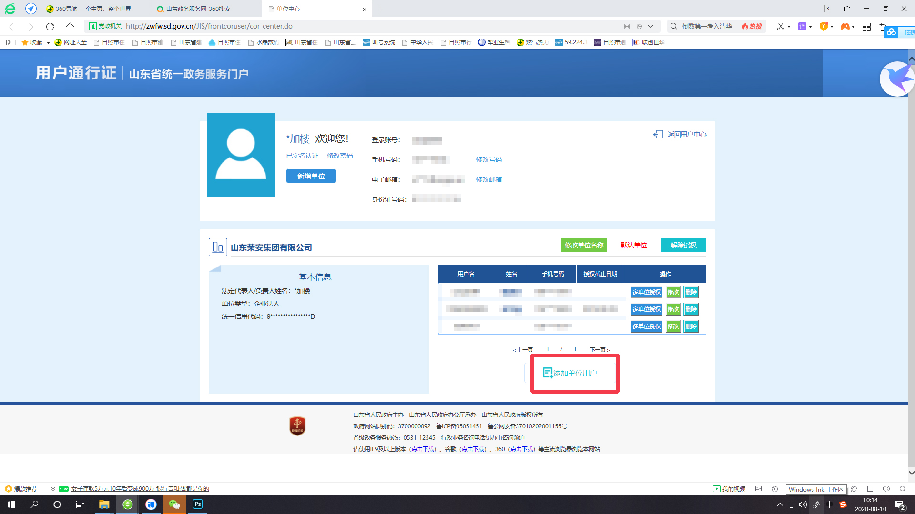Click the 返回用户中心 arrow icon
Screen dimensions: 915x514
coord(659,135)
